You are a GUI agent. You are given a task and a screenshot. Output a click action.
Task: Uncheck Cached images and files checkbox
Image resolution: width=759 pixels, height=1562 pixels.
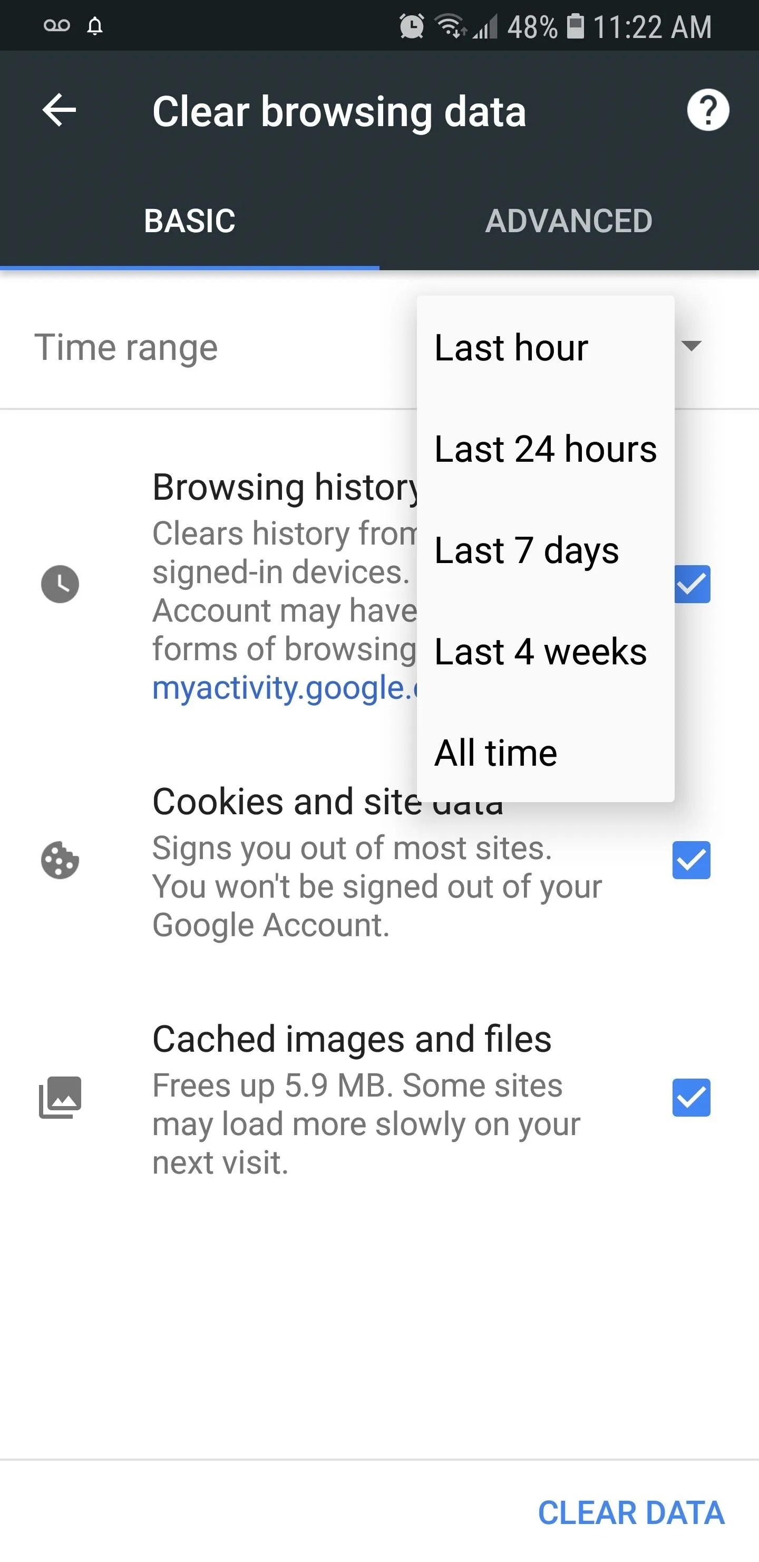coord(691,1097)
